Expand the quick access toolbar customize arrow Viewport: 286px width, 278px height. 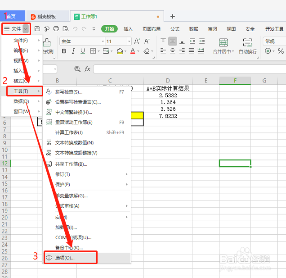point(94,29)
